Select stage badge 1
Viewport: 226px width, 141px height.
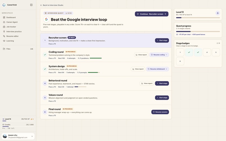point(180,52)
